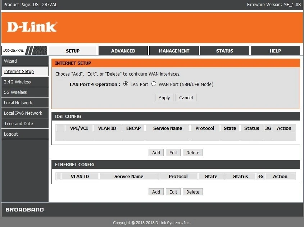
Task: Click DSL Config Protocol header
Action: coord(205,128)
